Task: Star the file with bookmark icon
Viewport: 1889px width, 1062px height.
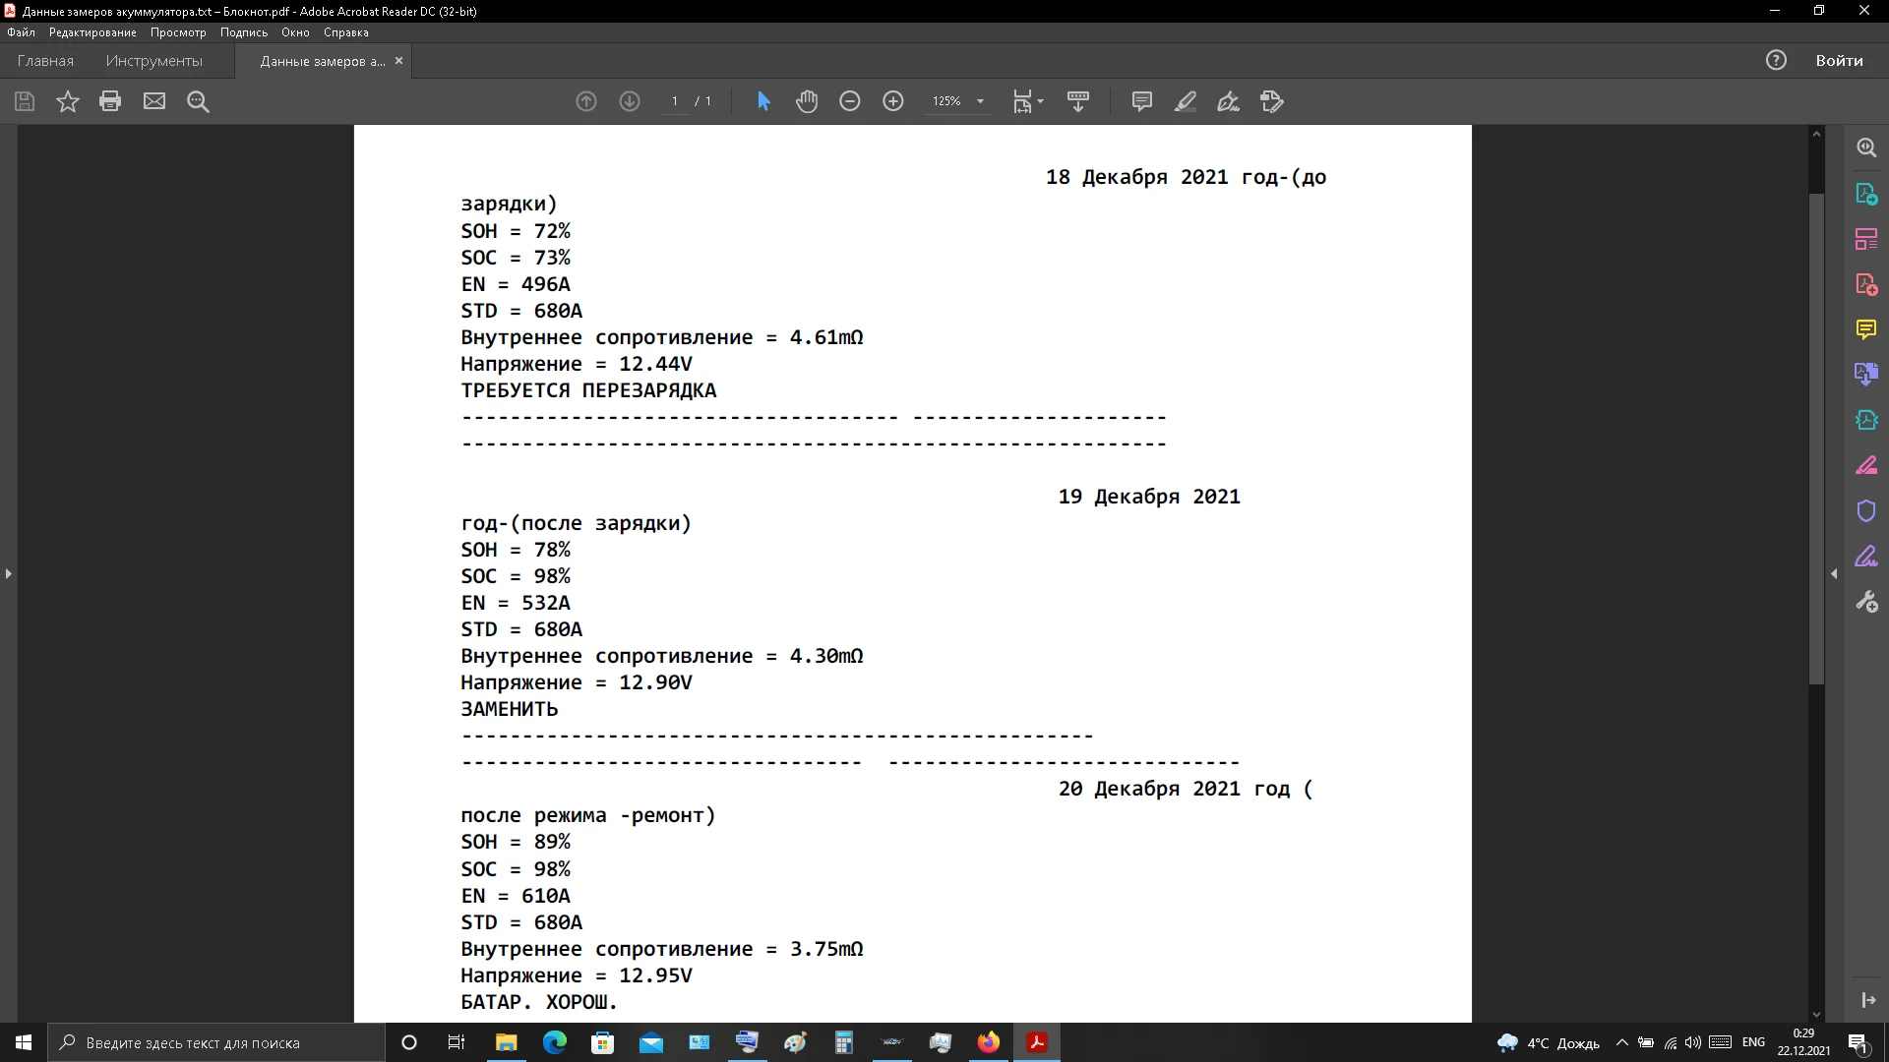Action: [x=67, y=101]
